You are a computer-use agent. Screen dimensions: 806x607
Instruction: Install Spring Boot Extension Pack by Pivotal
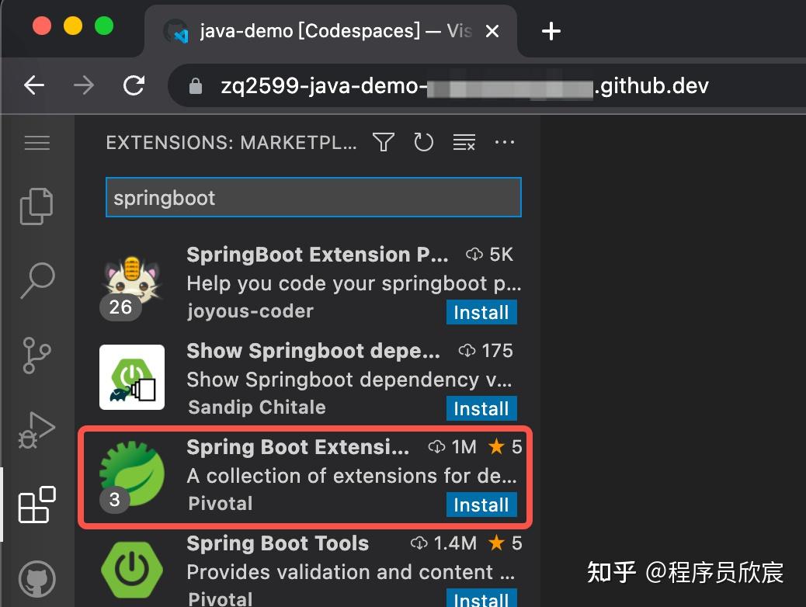pos(481,505)
